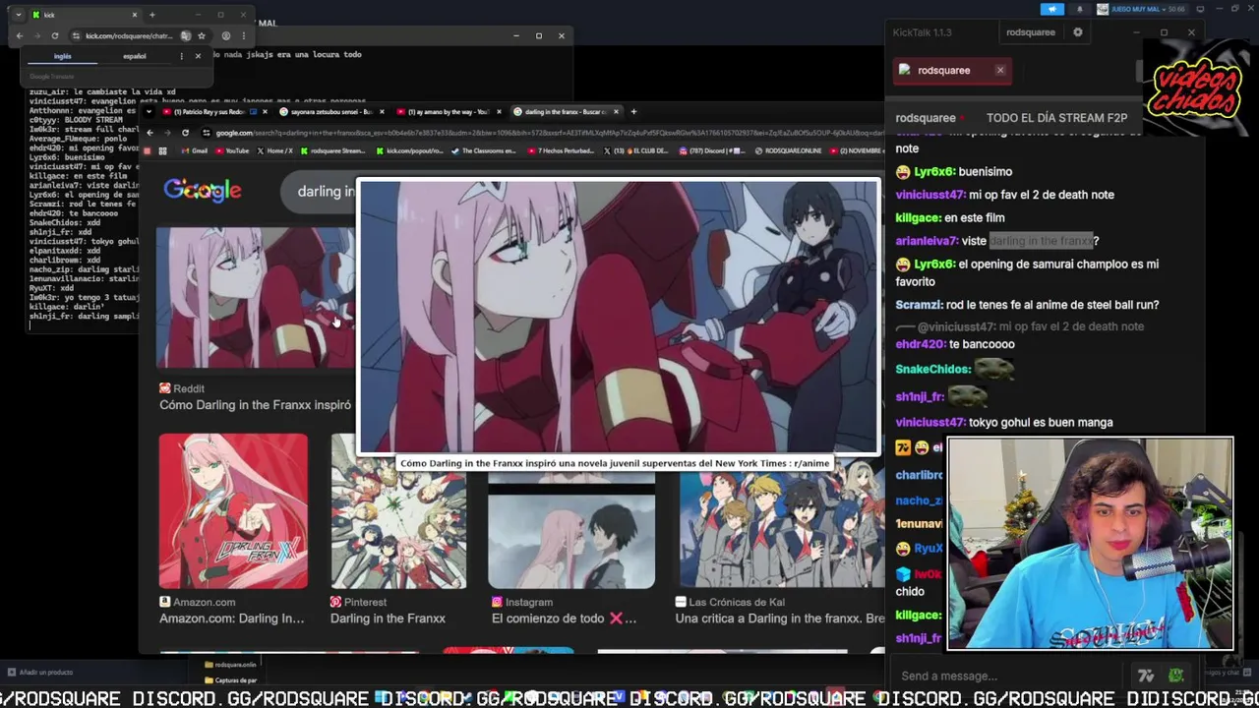Click username SnakeChidos in KickTalk chat
This screenshot has width=1259, height=708.
click(932, 369)
